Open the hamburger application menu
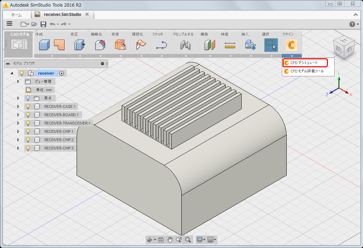363x248 pixels. coord(9,24)
